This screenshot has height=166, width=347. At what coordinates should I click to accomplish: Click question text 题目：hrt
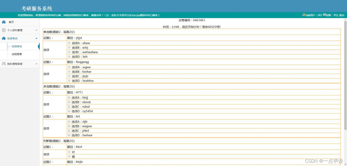tap(74, 116)
